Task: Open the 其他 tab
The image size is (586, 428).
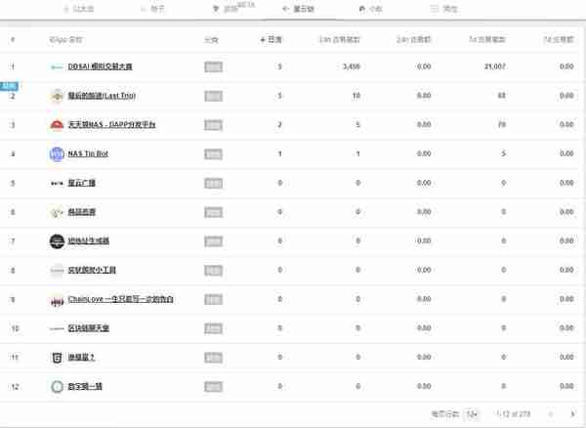Action: (x=444, y=9)
